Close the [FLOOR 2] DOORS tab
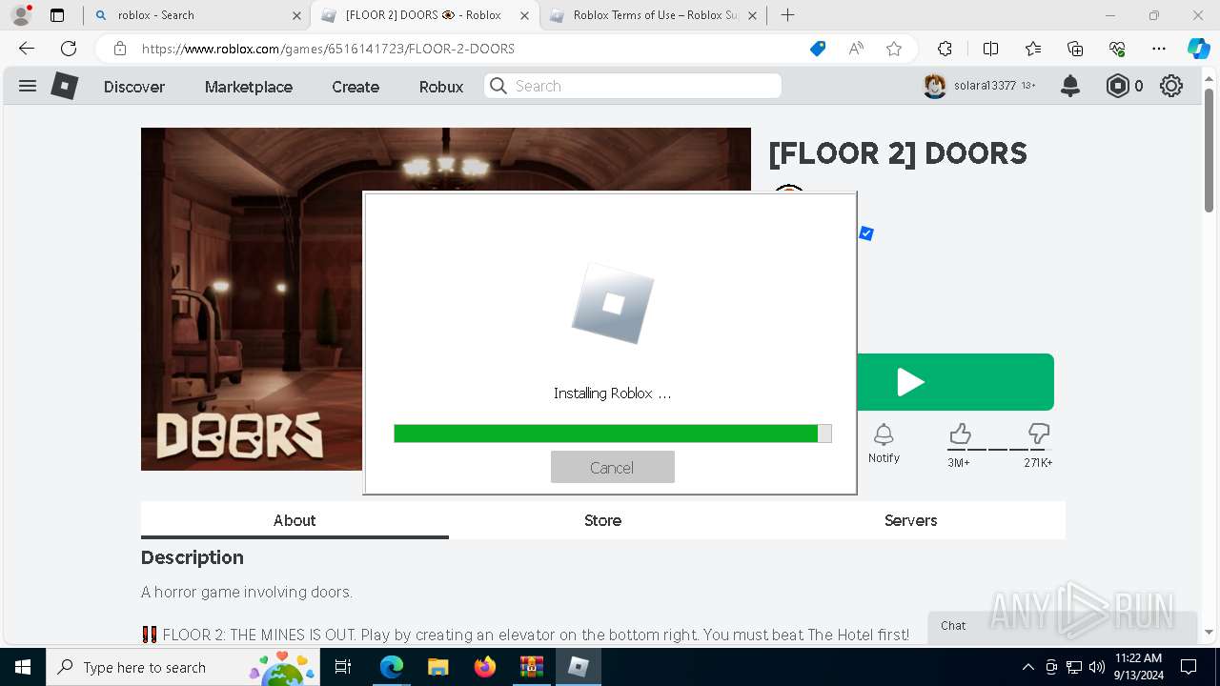This screenshot has height=686, width=1220. pyautogui.click(x=522, y=15)
